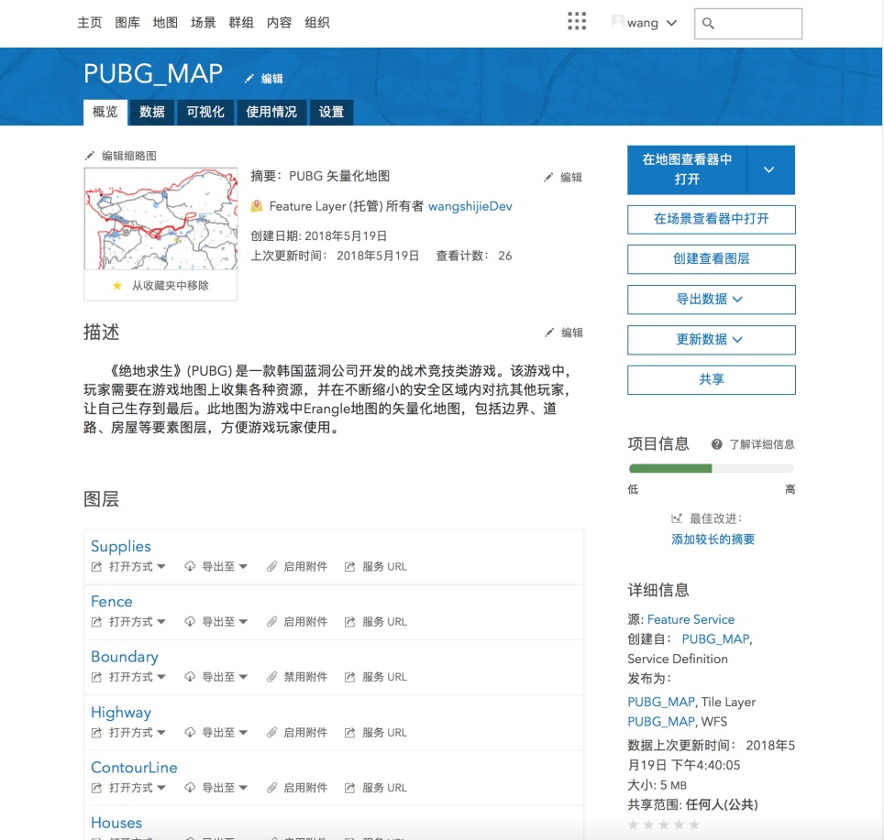Open the Fence 导出至 dropdown
Screen dimensions: 884x840
[225, 622]
